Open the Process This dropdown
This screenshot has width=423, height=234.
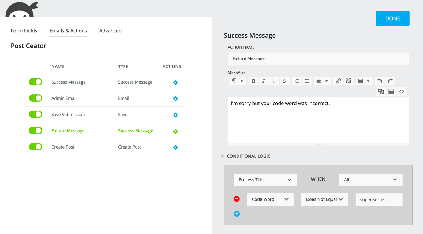click(x=265, y=180)
